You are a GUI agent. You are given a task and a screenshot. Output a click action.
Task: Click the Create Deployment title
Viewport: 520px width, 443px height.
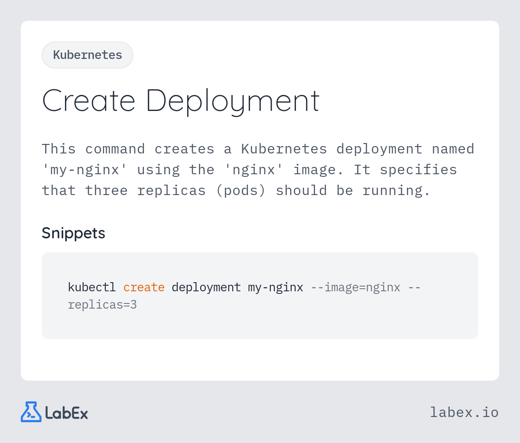point(181,101)
